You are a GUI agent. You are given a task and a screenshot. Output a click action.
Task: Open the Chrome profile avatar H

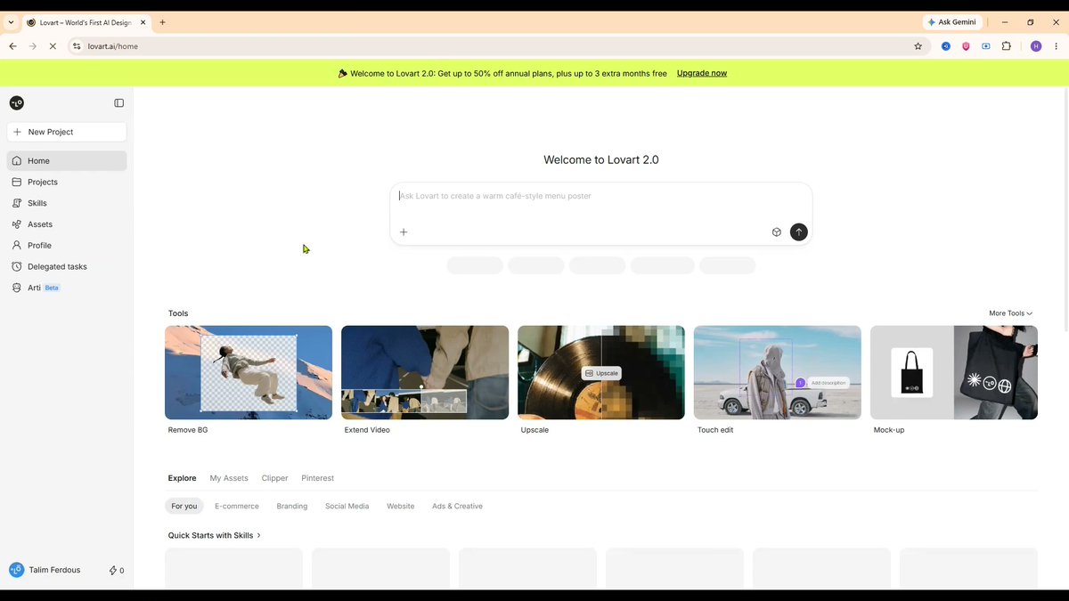click(1035, 46)
